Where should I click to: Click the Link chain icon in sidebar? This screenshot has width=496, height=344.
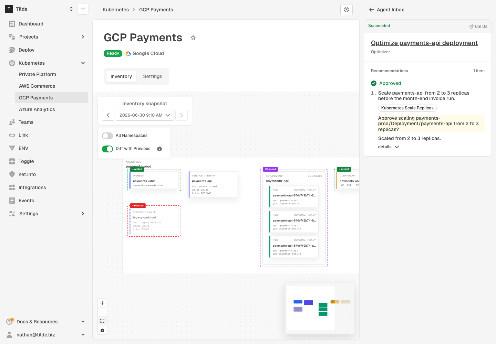12,135
